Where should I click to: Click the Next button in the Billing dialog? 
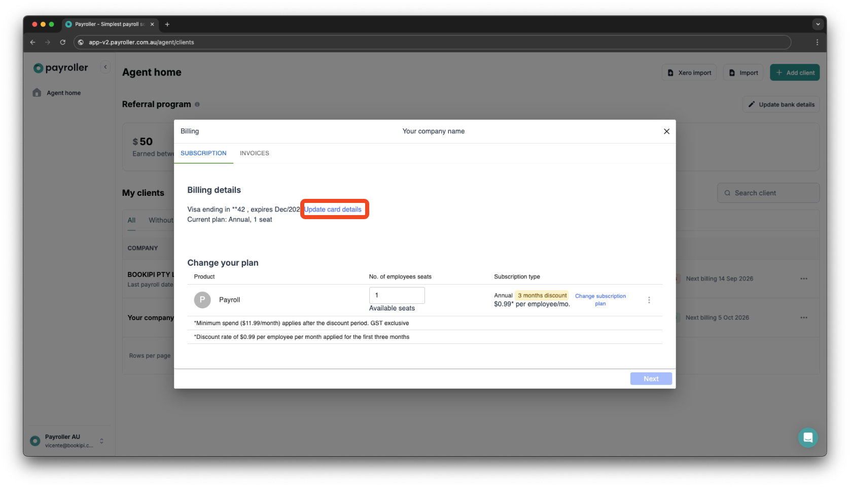point(651,378)
